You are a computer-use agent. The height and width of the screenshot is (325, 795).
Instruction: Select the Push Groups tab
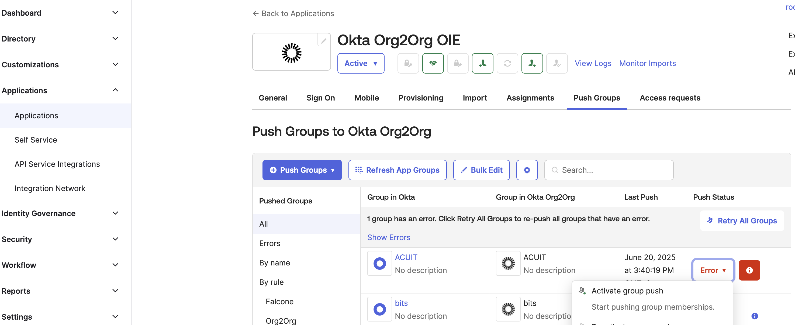(597, 98)
